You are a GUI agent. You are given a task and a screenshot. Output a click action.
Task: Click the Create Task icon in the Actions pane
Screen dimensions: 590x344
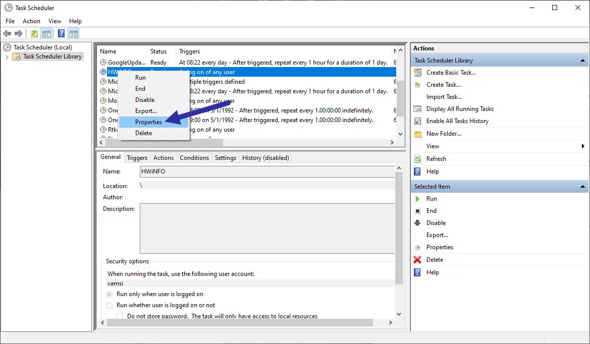(x=418, y=85)
